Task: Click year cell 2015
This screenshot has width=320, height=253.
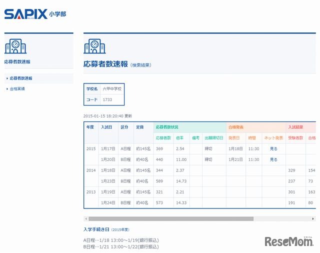Action: (91, 148)
